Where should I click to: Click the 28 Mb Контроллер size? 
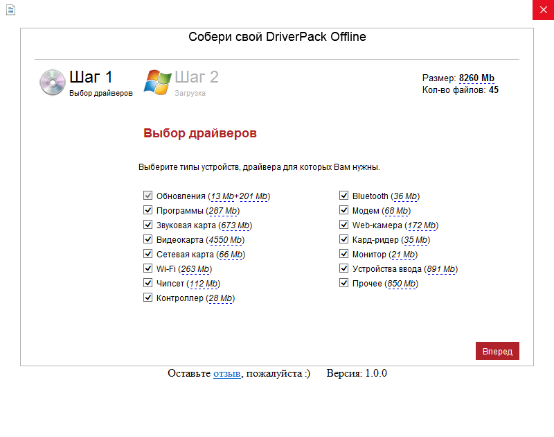(x=220, y=298)
